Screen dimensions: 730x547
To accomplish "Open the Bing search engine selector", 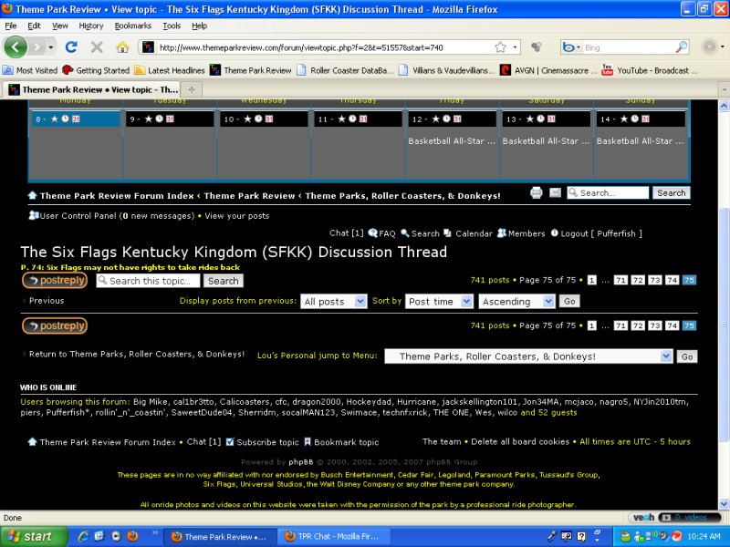I will coord(571,47).
